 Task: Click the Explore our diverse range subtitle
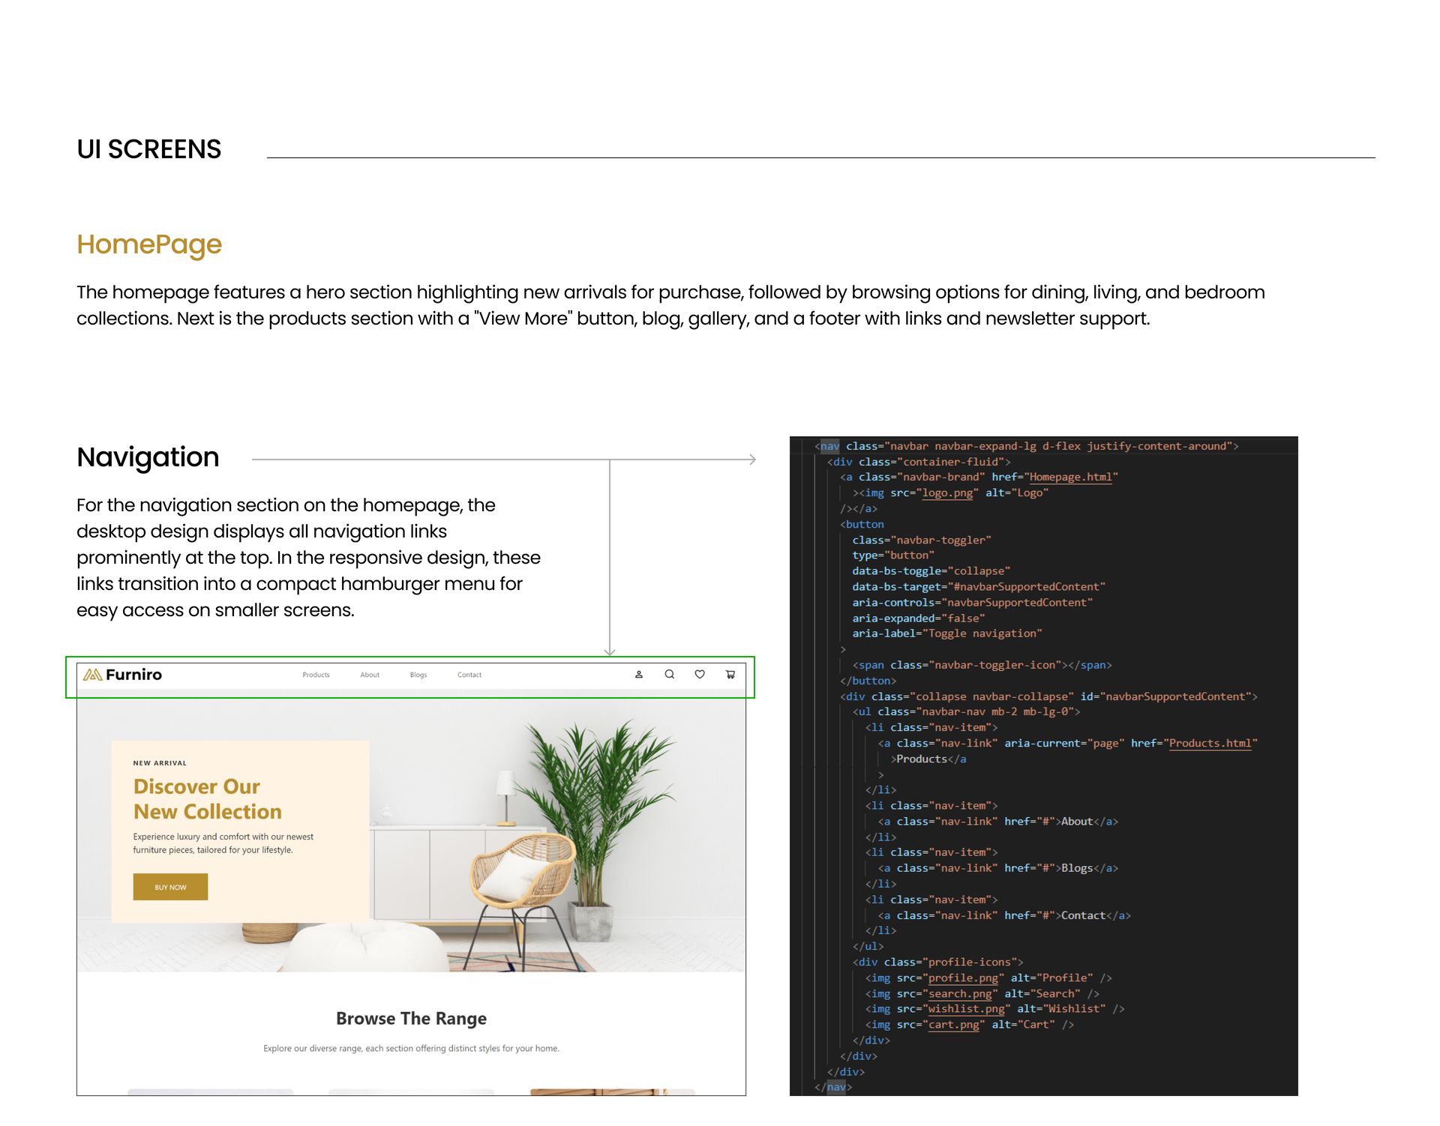[x=411, y=1048]
